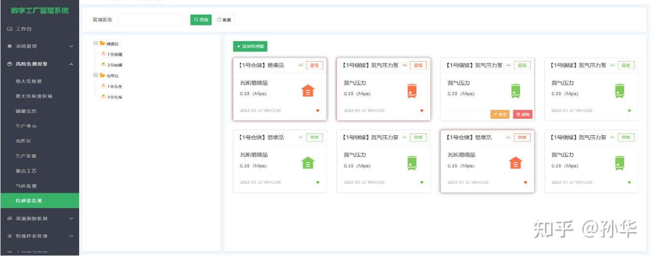The height and width of the screenshot is (256, 654).
Task: Click the node icon beside 1号储罐
Action: 103,54
